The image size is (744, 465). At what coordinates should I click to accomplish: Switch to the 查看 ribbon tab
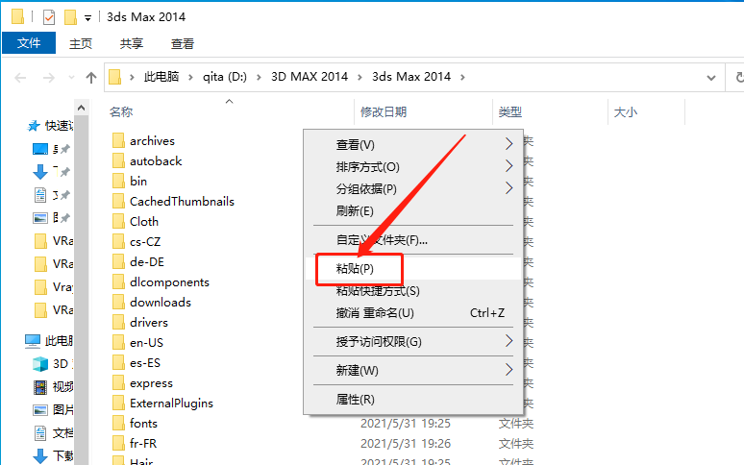183,43
